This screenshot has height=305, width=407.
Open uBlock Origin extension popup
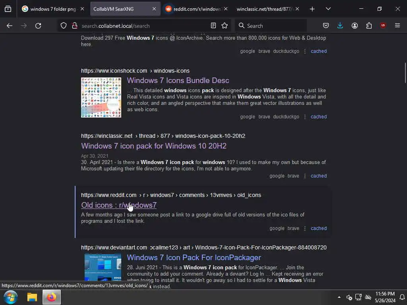383,25
